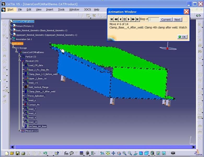Click the New document icon

[7, 153]
